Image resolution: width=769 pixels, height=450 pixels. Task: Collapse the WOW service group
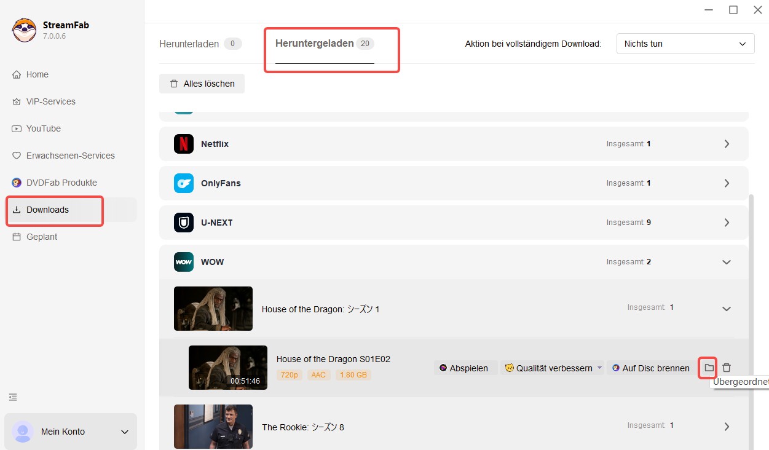click(x=726, y=261)
